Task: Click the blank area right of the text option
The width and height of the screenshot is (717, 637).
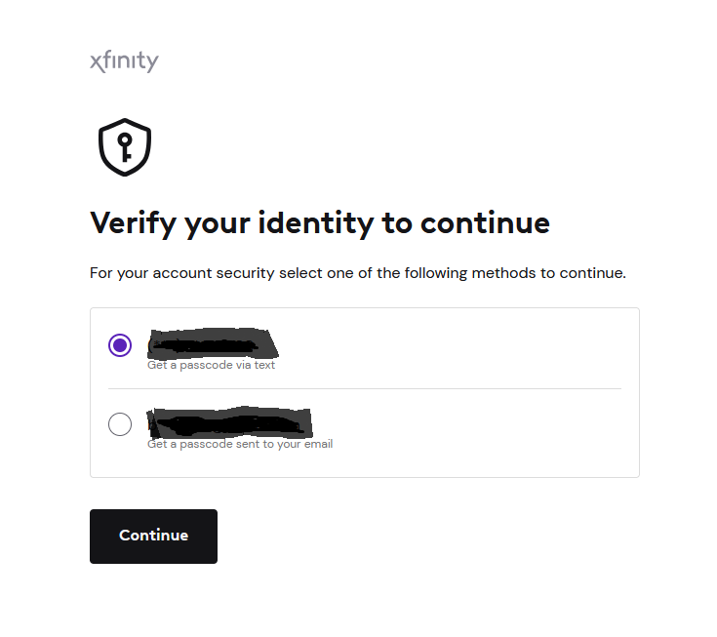Action: pos(451,348)
